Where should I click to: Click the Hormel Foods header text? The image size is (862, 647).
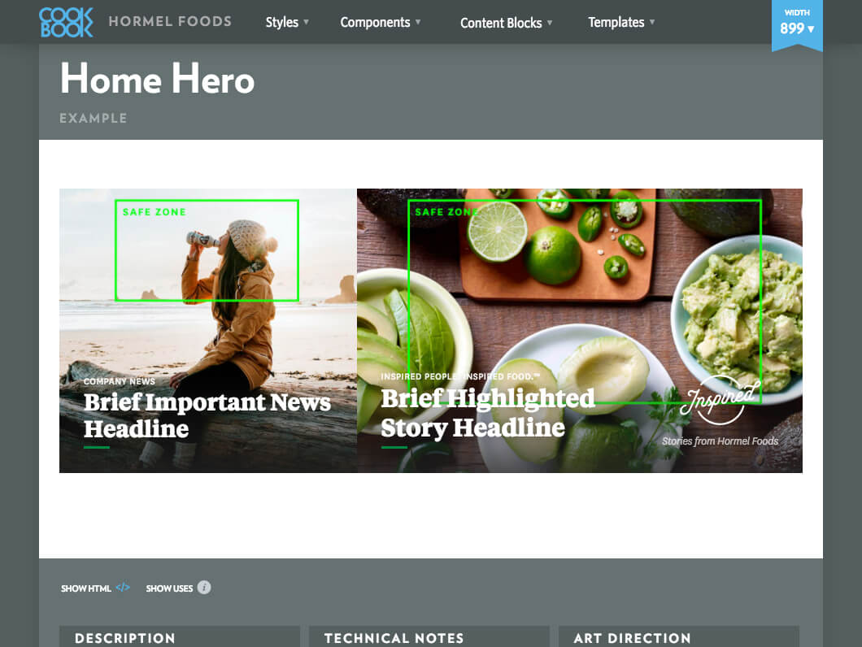point(170,21)
